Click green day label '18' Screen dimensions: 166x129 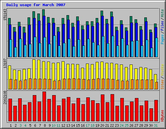tap(92, 125)
